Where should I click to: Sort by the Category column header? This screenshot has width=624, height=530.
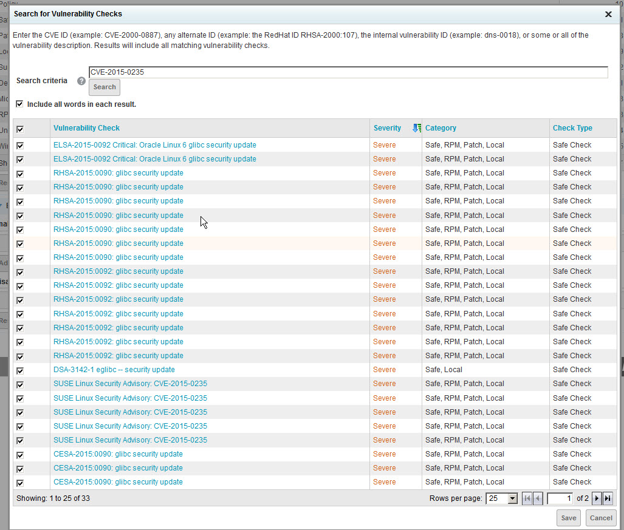(x=441, y=128)
